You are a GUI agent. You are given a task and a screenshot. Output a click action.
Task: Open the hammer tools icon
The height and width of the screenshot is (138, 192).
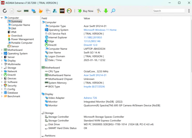(x=99, y=11)
